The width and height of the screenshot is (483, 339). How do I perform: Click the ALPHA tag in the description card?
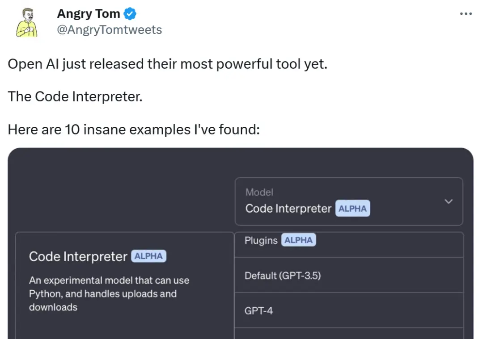[148, 256]
